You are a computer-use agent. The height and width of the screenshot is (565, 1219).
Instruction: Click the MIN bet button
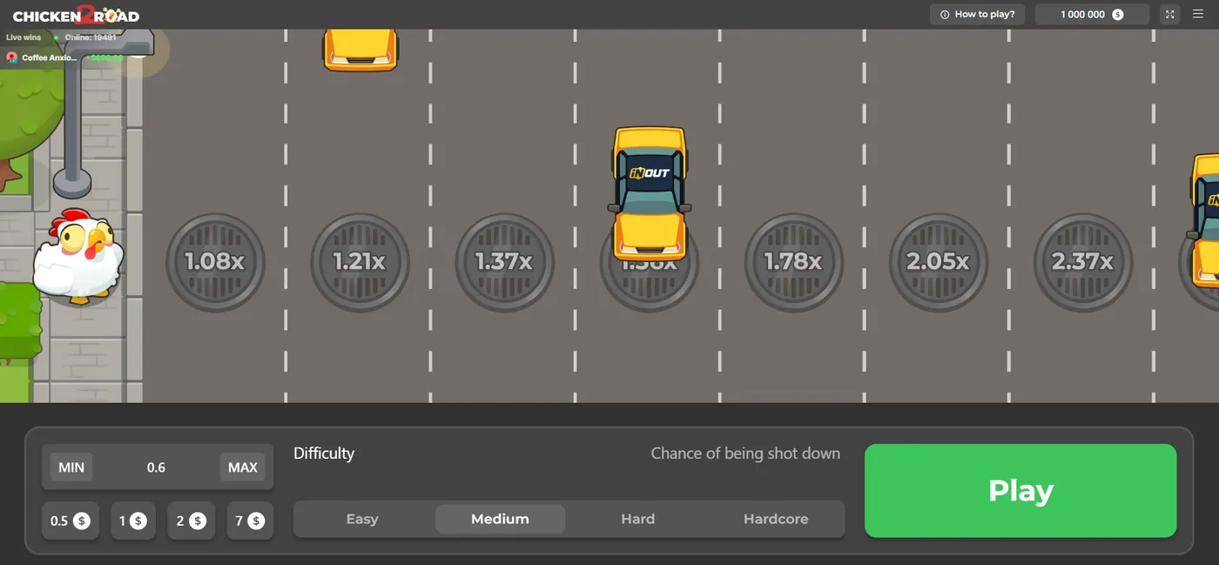point(71,467)
